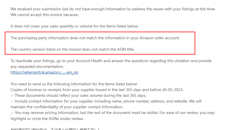Click the 'maintain the confidentiality' line
Viewport: 238px width, 130px height.
point(67,107)
